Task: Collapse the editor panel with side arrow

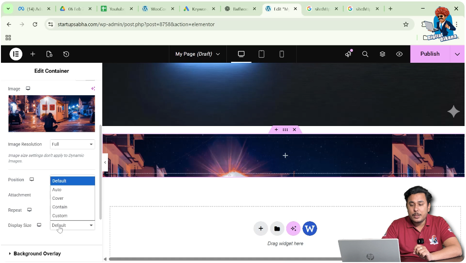Action: (105, 162)
